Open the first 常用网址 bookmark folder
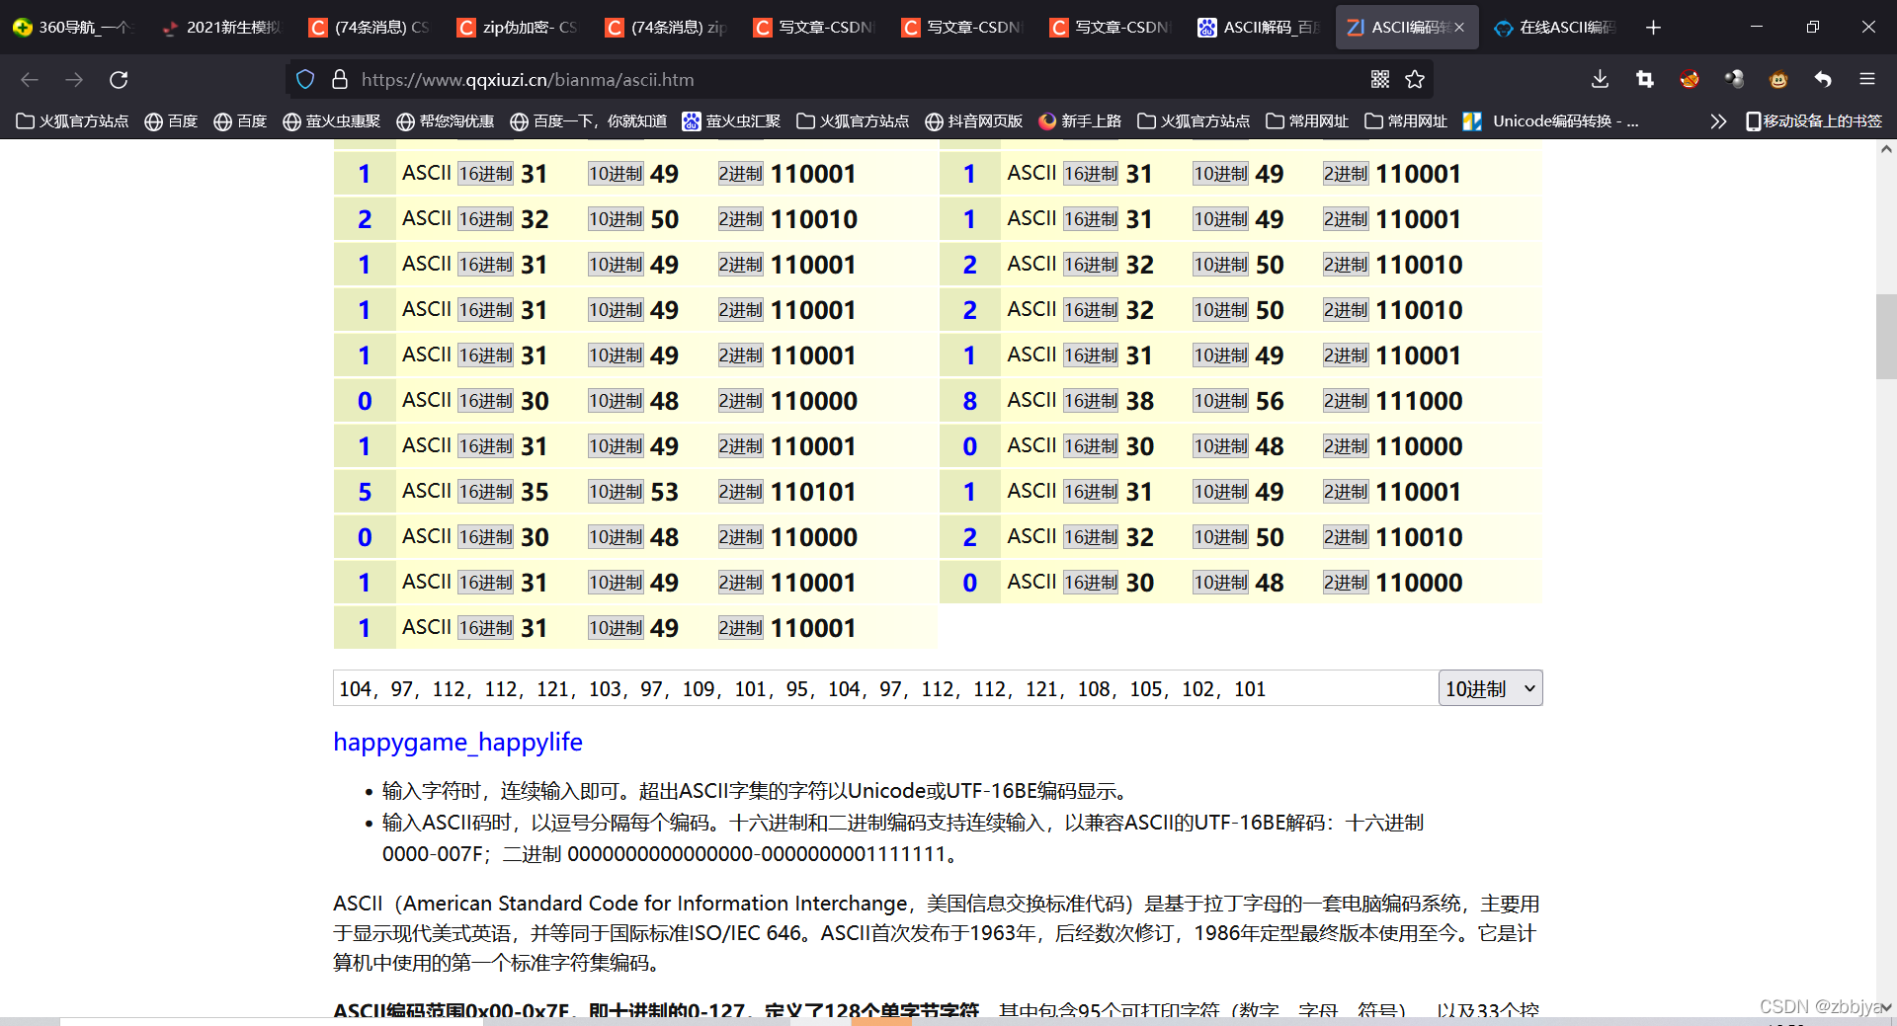 pyautogui.click(x=1308, y=120)
